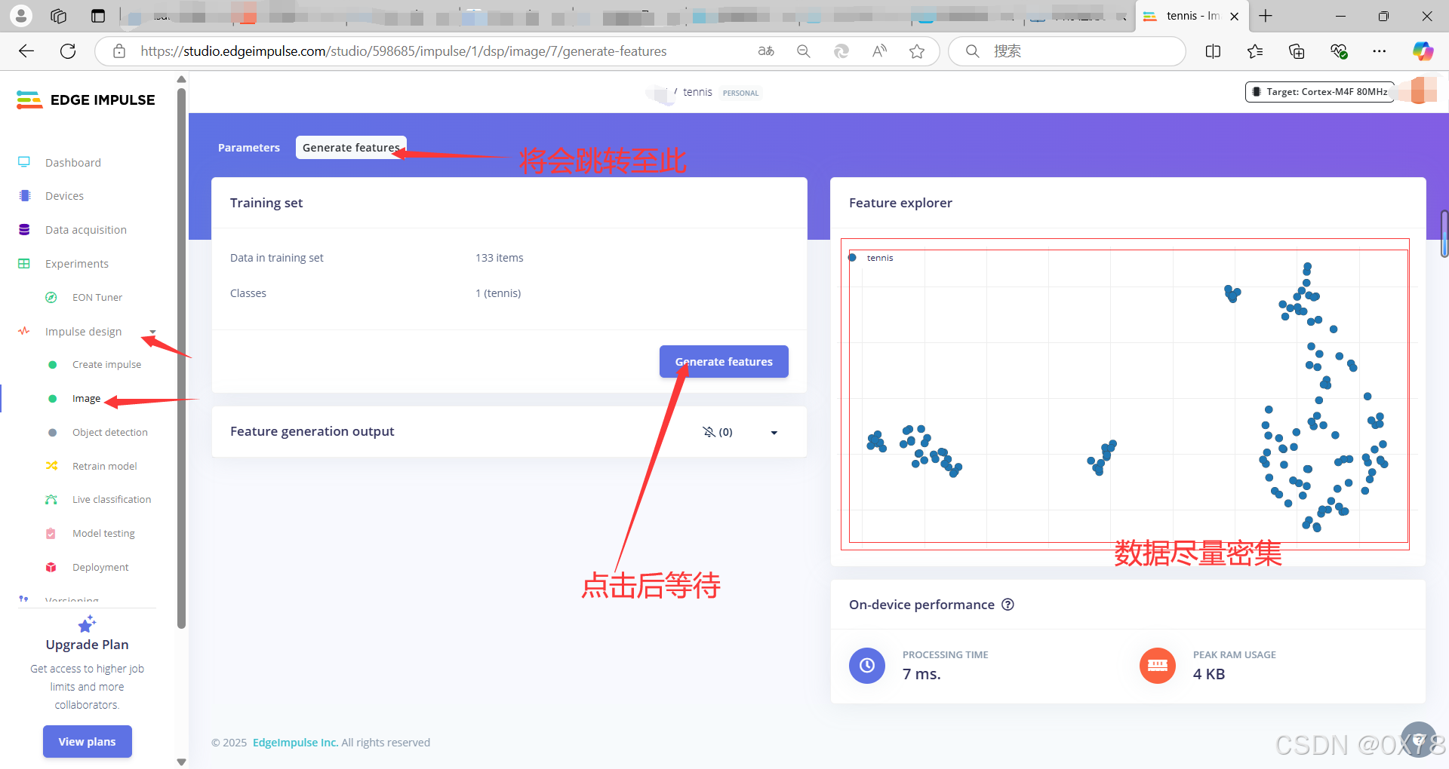1449x769 pixels.
Task: Click the Model testing checklist icon
Action: coord(51,533)
